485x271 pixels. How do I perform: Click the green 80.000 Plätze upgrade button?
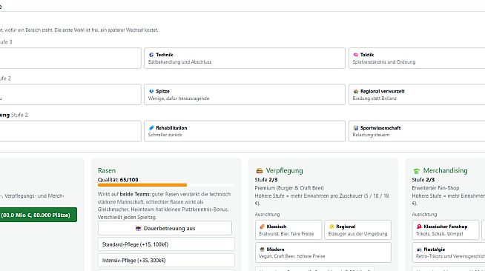38,215
